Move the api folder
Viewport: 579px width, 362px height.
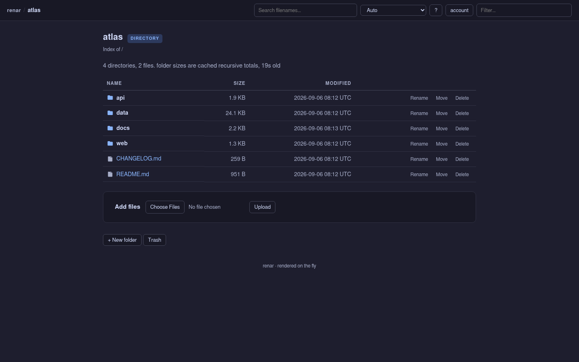coord(441,98)
